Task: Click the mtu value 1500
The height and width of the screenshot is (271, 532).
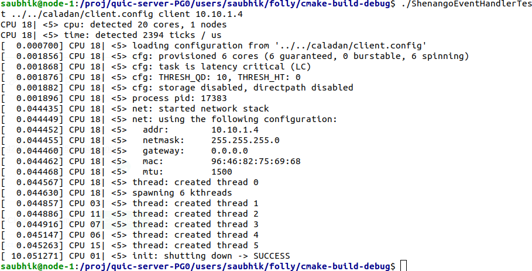Action: (x=222, y=172)
